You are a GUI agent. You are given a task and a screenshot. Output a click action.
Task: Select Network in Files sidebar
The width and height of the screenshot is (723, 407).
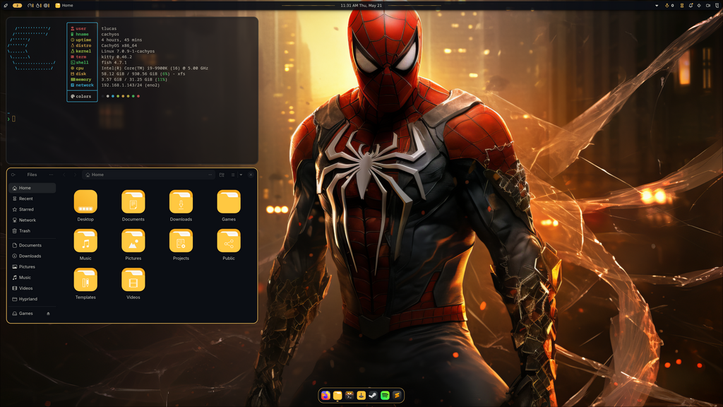point(32,220)
